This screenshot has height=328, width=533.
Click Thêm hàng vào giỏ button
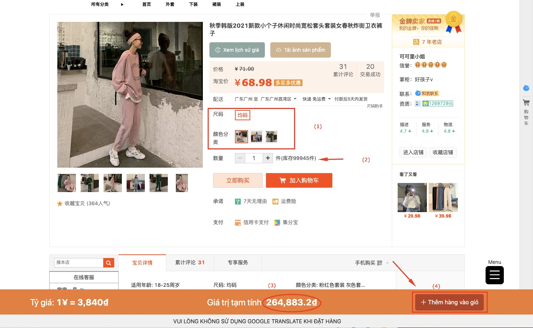coord(449,302)
